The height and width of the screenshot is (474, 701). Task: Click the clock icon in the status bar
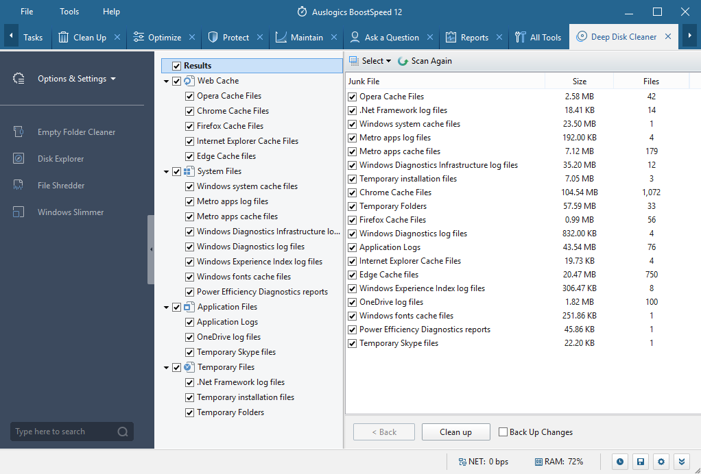click(x=619, y=462)
